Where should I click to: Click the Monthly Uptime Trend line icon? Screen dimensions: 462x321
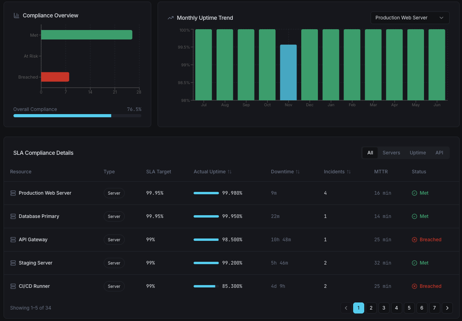coord(171,18)
